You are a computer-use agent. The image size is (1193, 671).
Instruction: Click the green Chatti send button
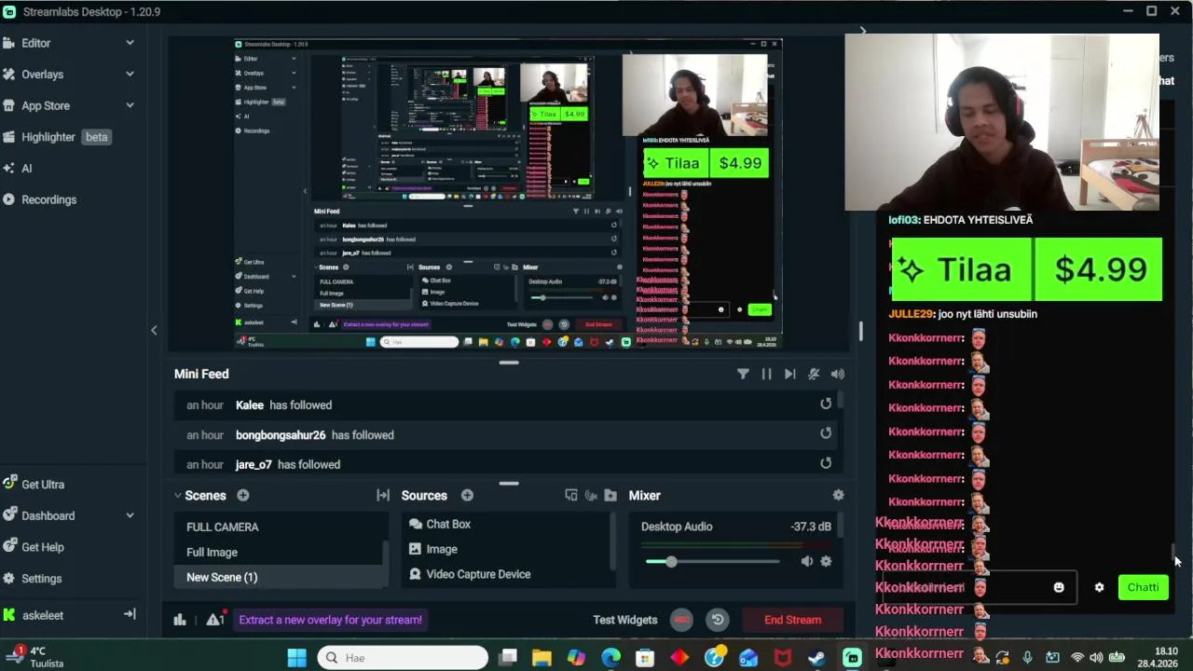1143,587
